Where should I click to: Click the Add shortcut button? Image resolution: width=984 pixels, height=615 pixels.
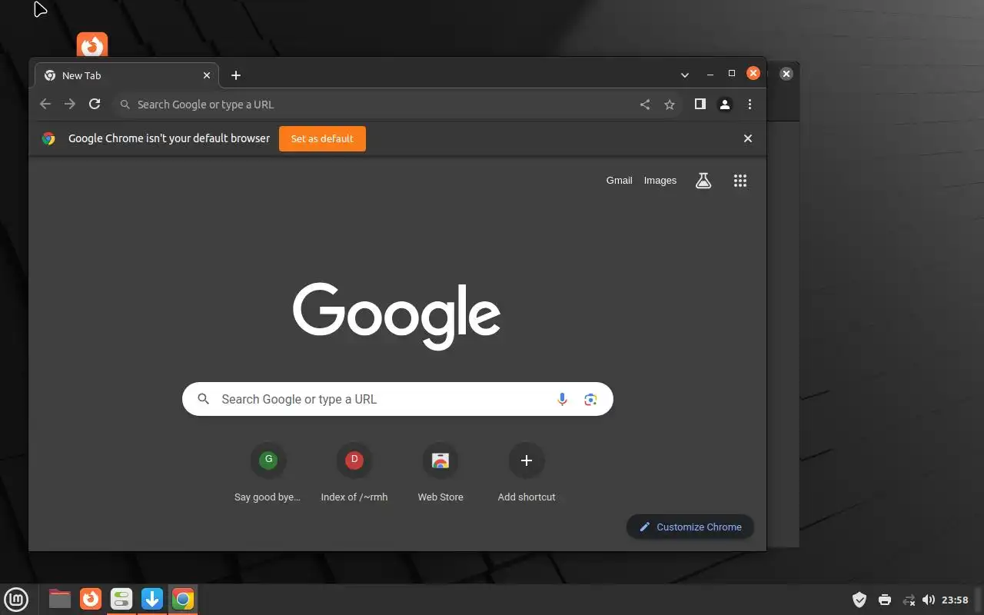[x=527, y=473]
